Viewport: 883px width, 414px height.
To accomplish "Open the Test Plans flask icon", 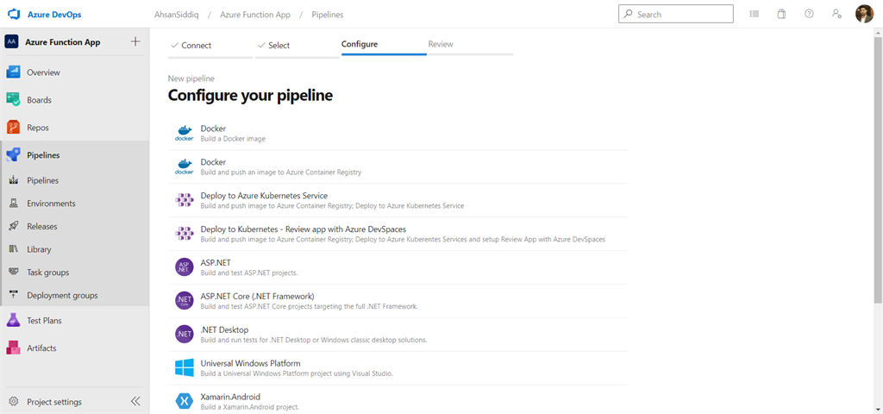I will (x=14, y=321).
